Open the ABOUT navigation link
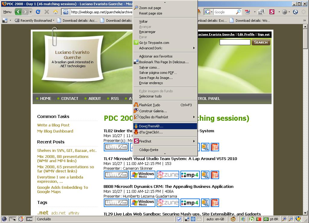Screen dimensions: 309x223 94,98
